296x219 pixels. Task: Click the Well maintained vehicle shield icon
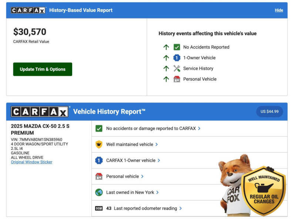(x=99, y=145)
